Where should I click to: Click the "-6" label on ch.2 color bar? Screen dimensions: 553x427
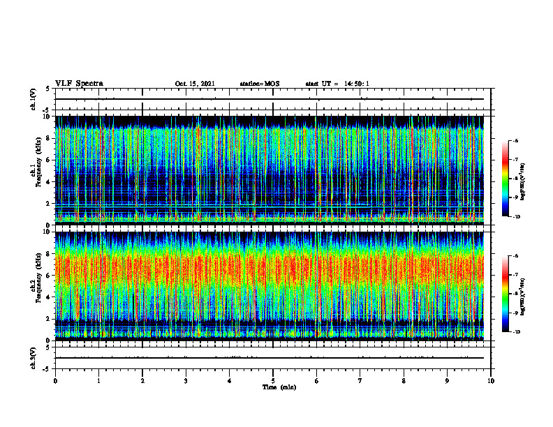tap(515, 256)
